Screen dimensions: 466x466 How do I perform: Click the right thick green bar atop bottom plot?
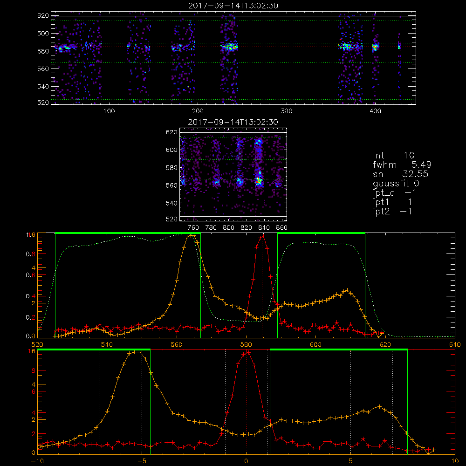tap(338, 349)
